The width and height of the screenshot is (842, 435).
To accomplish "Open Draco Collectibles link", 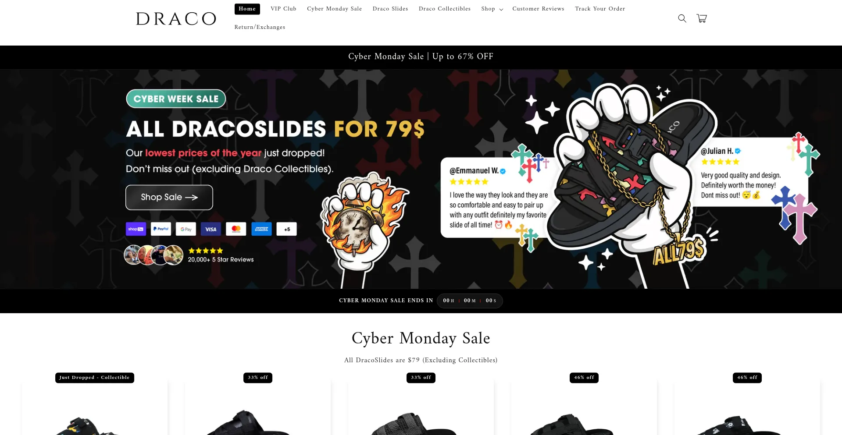I will click(x=445, y=9).
